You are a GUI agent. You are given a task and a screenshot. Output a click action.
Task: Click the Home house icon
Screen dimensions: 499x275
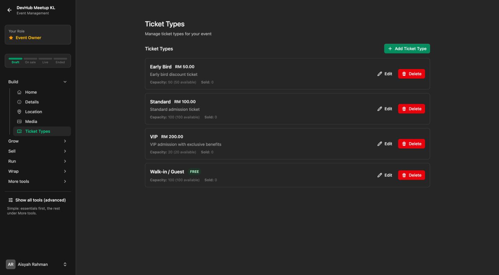(x=19, y=92)
